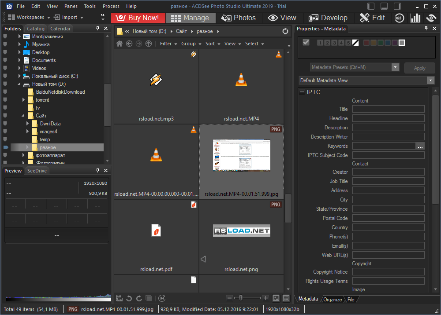Viewport: 441px width, 315px height.
Task: Go to the Home folder icon
Action: coord(120,44)
